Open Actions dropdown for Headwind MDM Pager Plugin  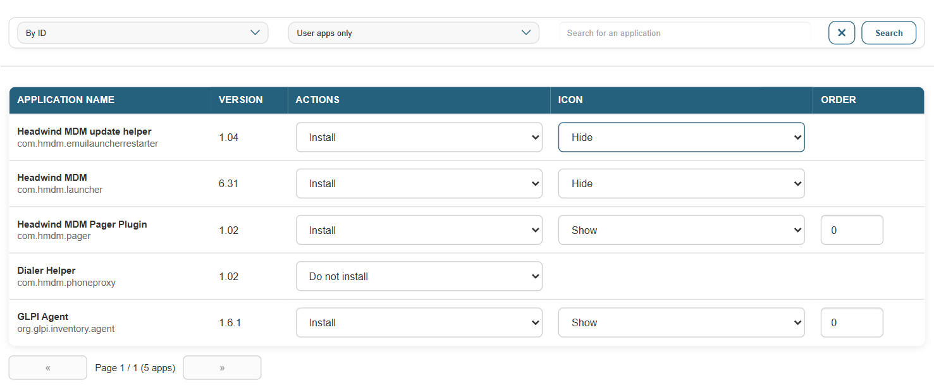click(x=419, y=230)
